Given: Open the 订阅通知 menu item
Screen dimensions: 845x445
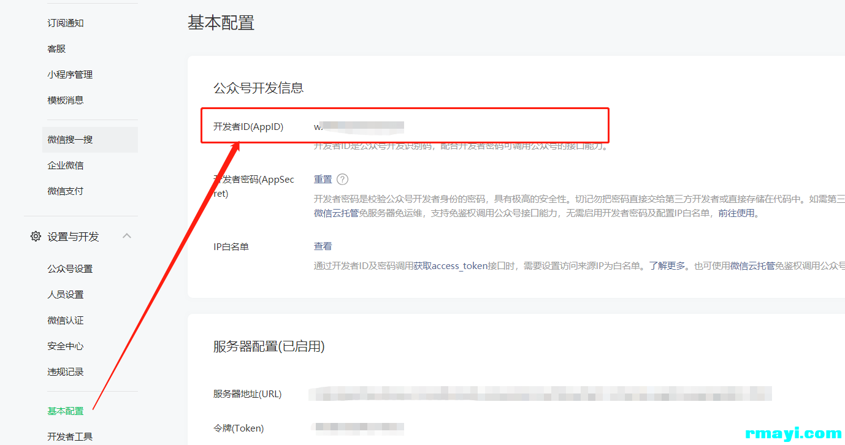Looking at the screenshot, I should click(x=66, y=23).
